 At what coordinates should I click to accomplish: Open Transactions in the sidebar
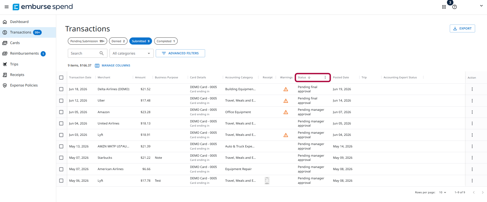28,32
